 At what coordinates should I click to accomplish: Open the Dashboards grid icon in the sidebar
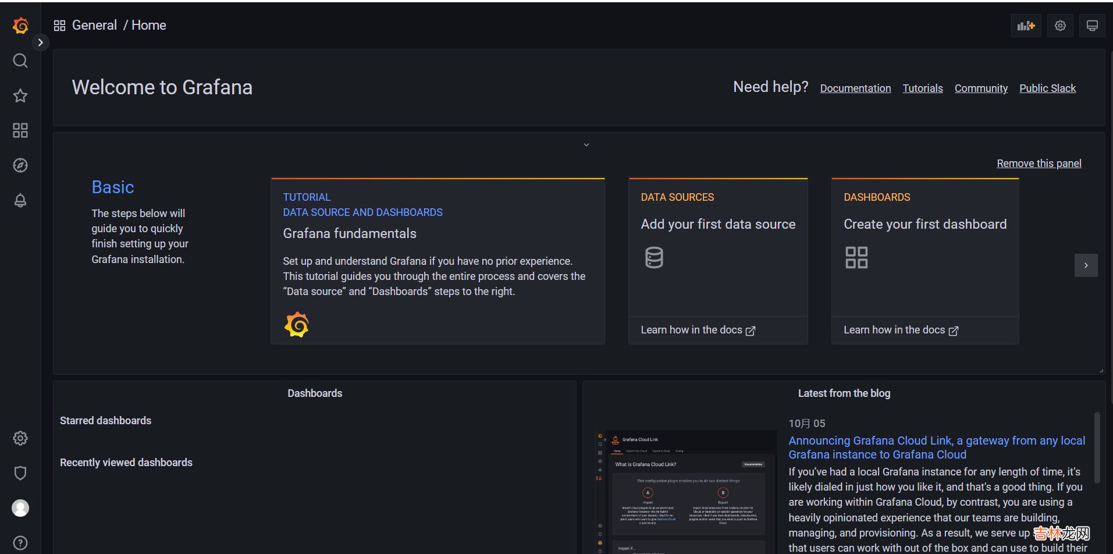point(20,130)
